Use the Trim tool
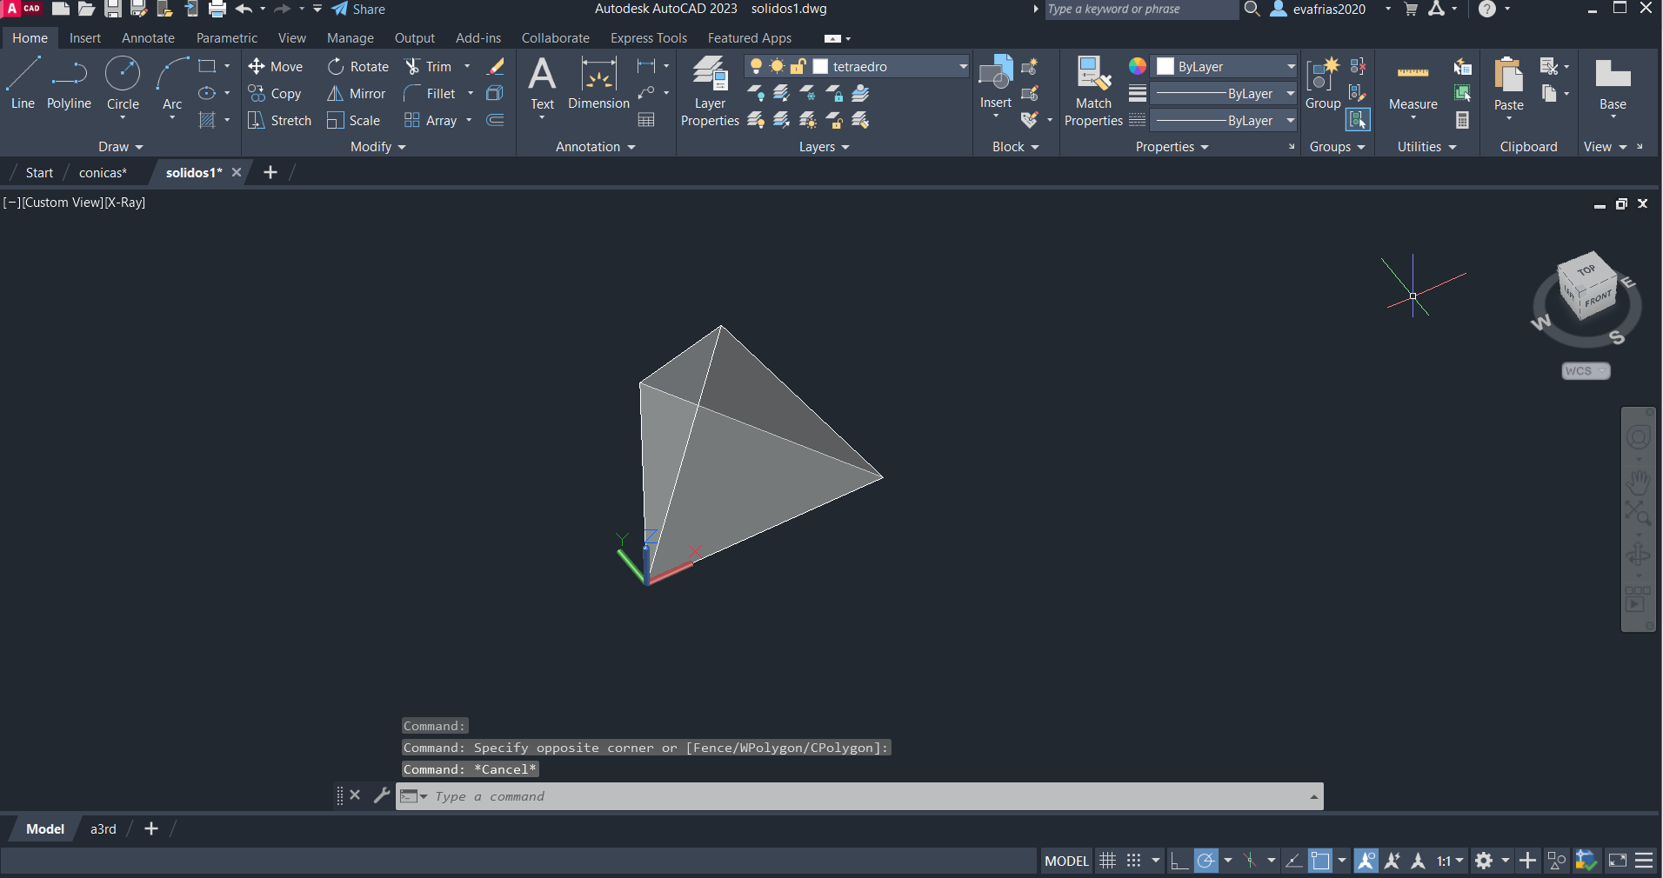 428,67
